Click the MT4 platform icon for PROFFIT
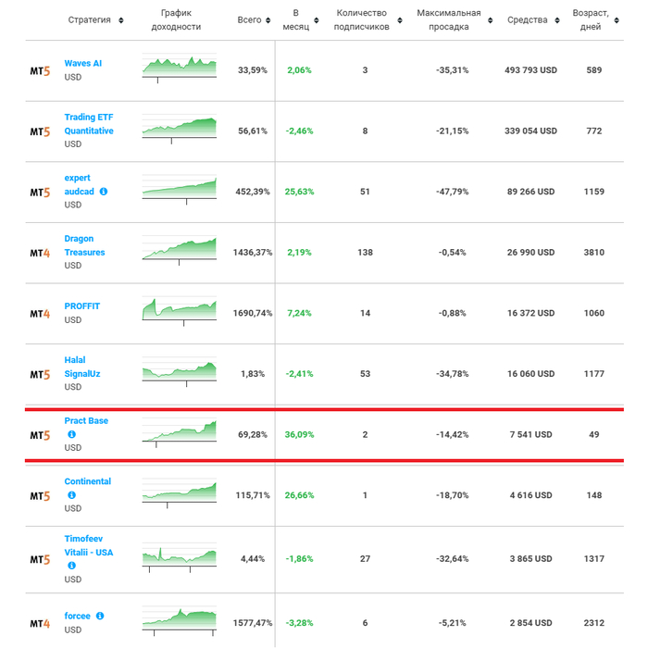 [x=40, y=313]
